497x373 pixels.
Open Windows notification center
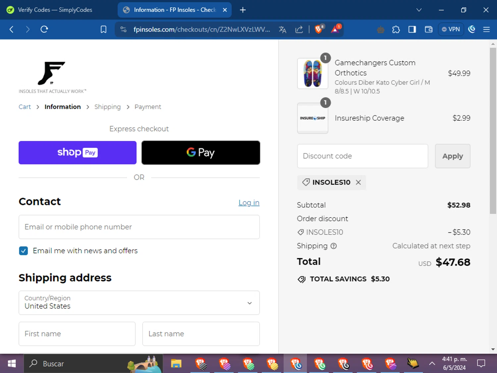[481, 364]
